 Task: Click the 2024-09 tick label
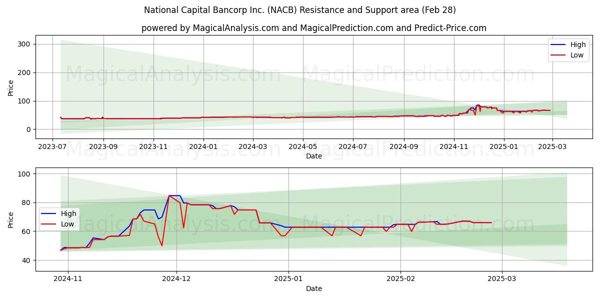click(403, 146)
